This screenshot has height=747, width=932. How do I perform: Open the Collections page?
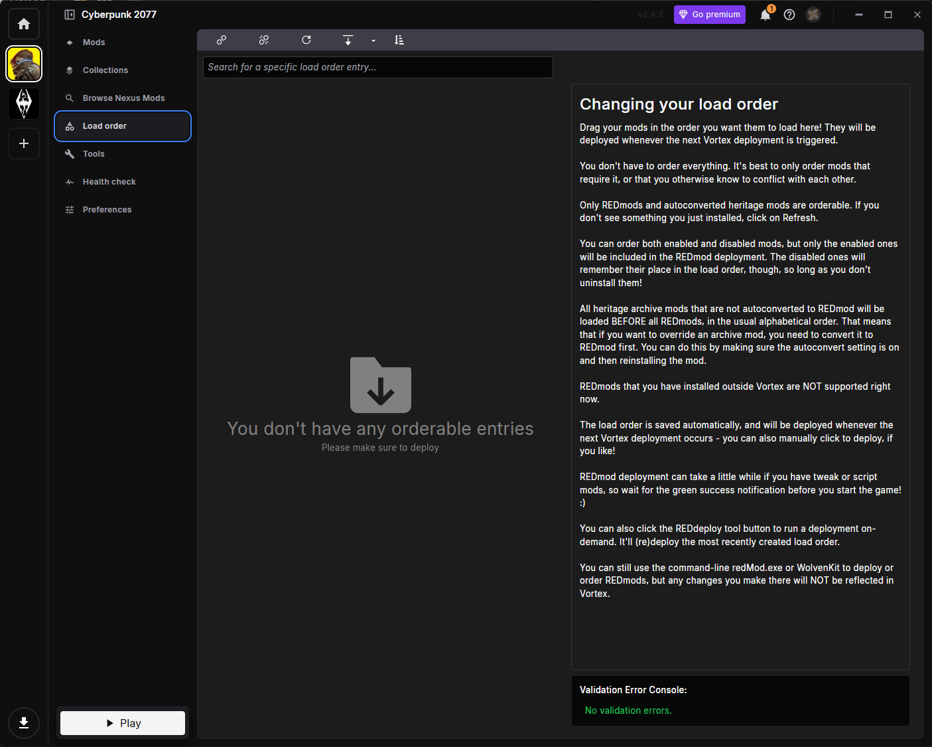tap(123, 70)
